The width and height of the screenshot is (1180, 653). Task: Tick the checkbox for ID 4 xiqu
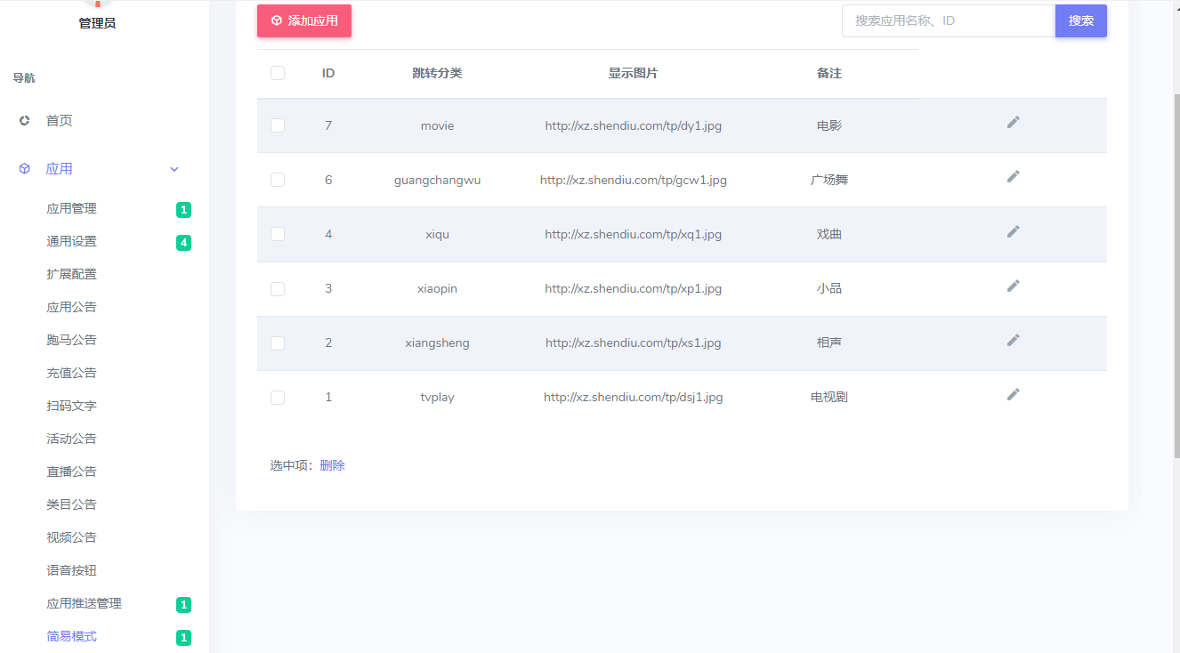coord(278,234)
